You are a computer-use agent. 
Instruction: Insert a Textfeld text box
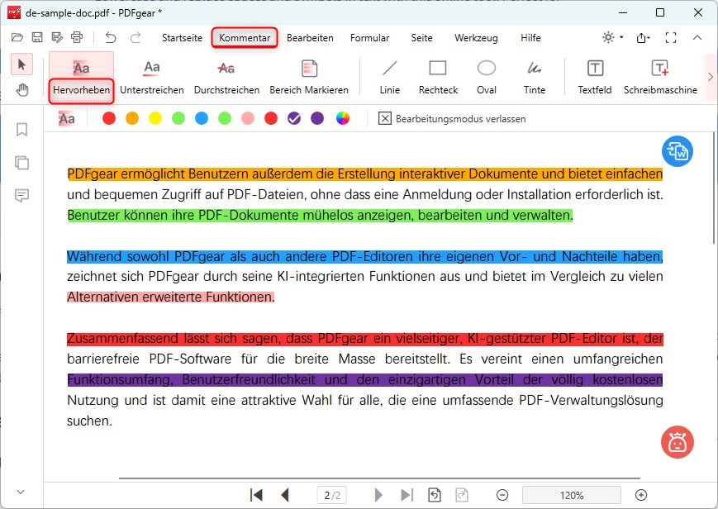(x=594, y=77)
